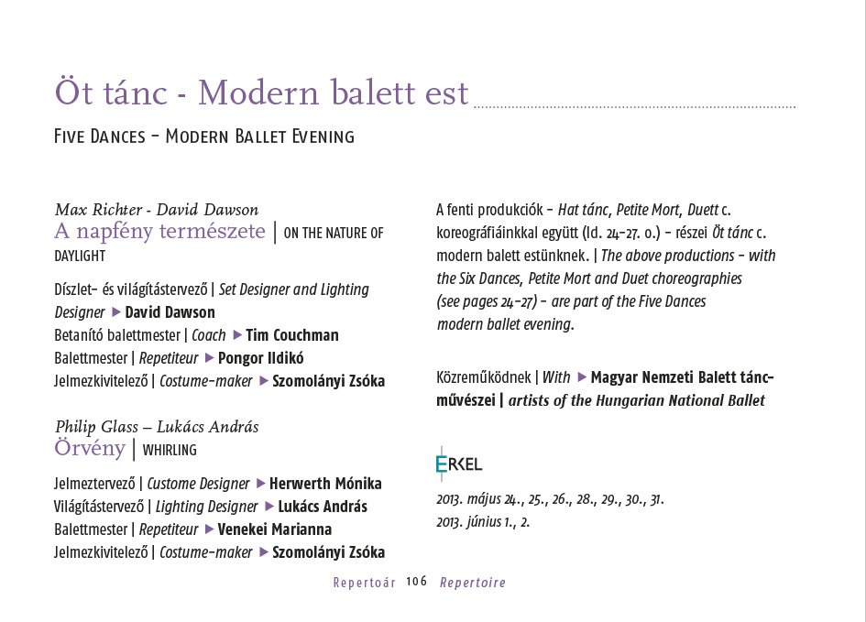Click the arrow before Magyar Nemzeti Balett
Viewport: 866px width, 622px height.
(582, 377)
